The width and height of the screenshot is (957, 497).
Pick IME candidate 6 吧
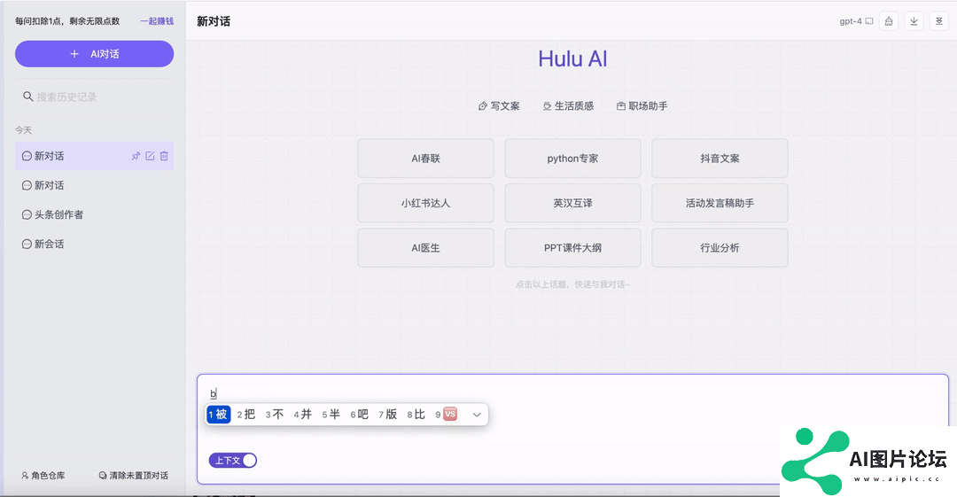360,415
